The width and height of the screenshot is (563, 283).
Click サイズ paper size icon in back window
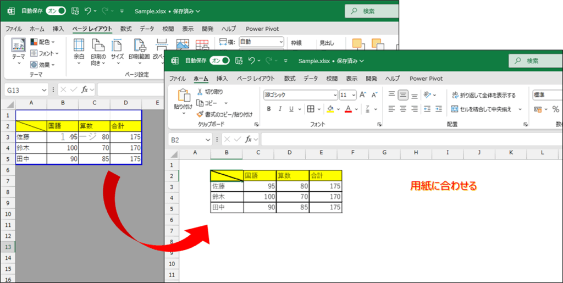tap(117, 45)
